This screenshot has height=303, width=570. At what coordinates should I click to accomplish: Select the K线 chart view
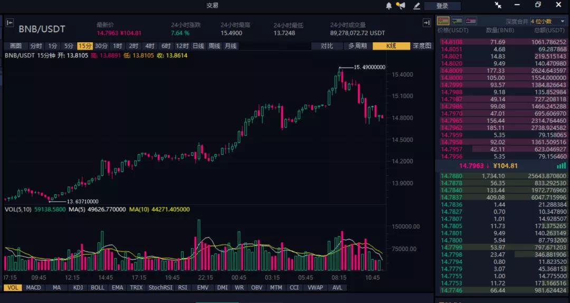(x=391, y=46)
